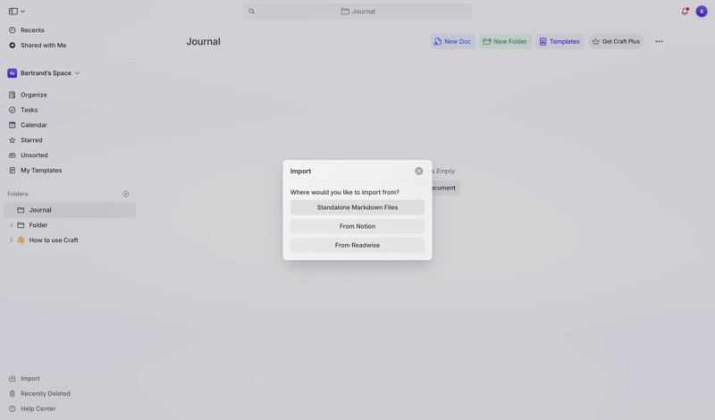
Task: Open the notifications bell
Action: click(685, 12)
